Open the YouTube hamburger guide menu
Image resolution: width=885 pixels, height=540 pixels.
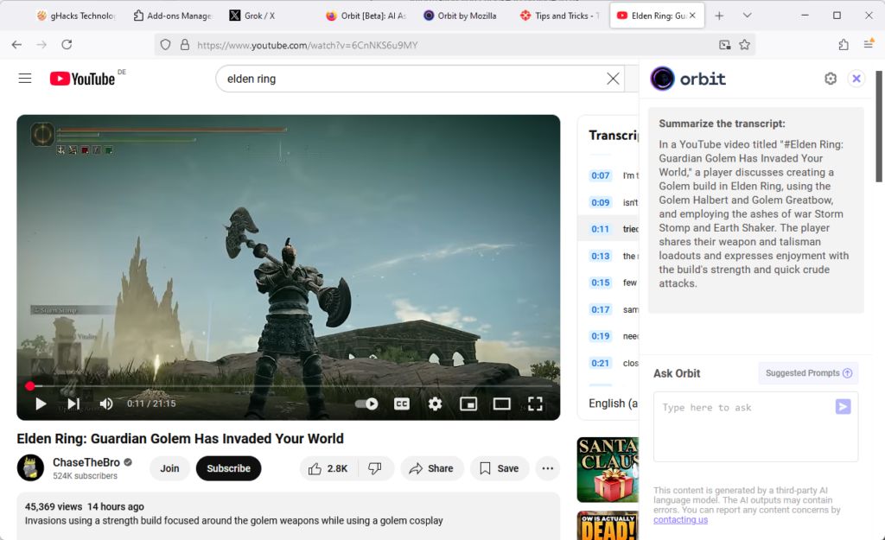pos(25,79)
